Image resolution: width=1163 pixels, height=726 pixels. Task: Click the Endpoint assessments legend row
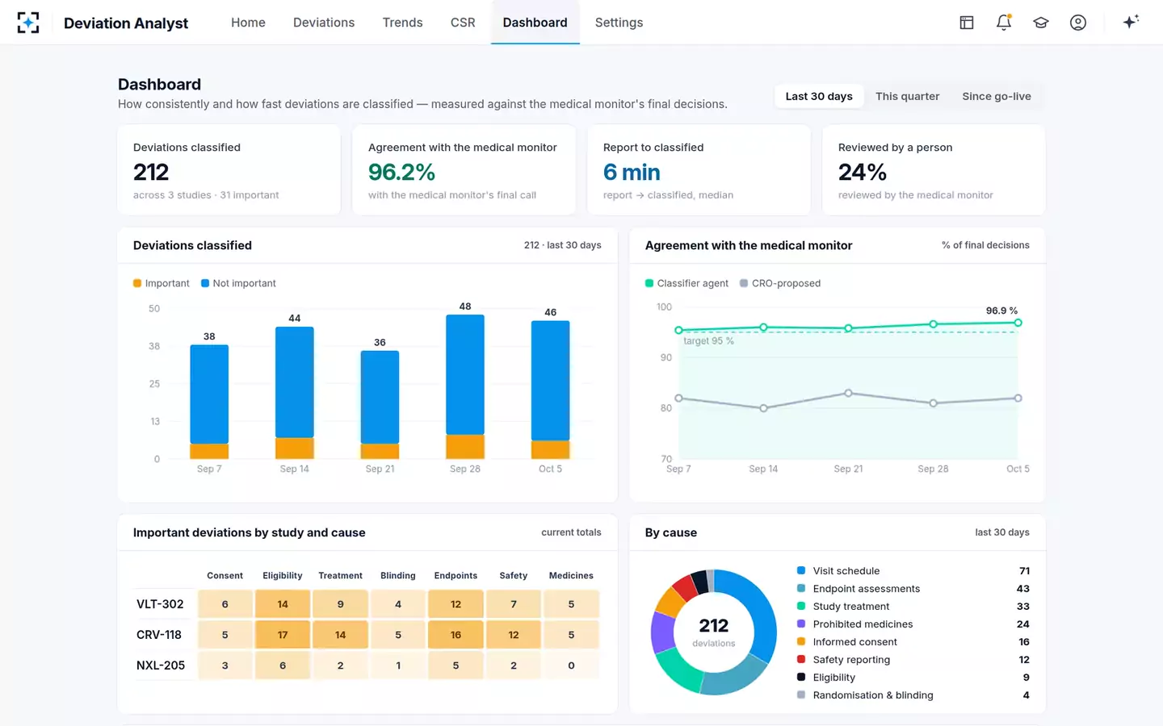click(913, 589)
